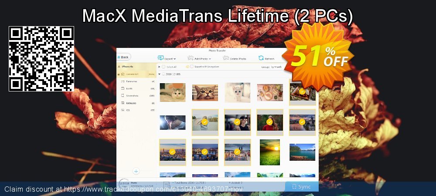The height and width of the screenshot is (196, 436).
Task: Open the Add Photo dropdown arrow
Action: [210, 59]
